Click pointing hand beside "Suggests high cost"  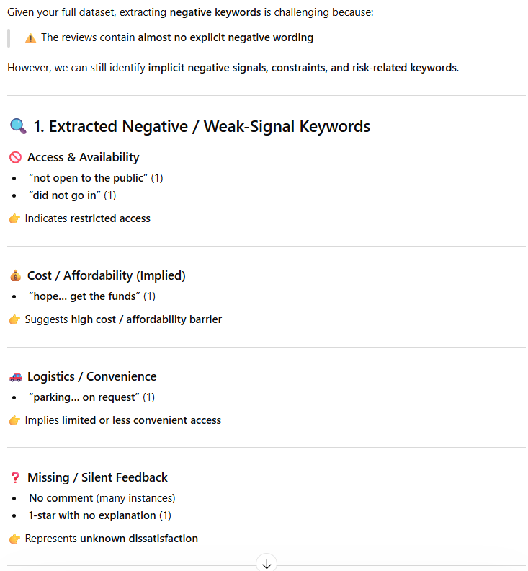click(14, 319)
